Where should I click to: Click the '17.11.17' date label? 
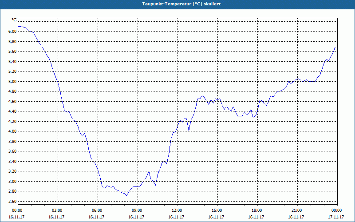tap(336, 217)
